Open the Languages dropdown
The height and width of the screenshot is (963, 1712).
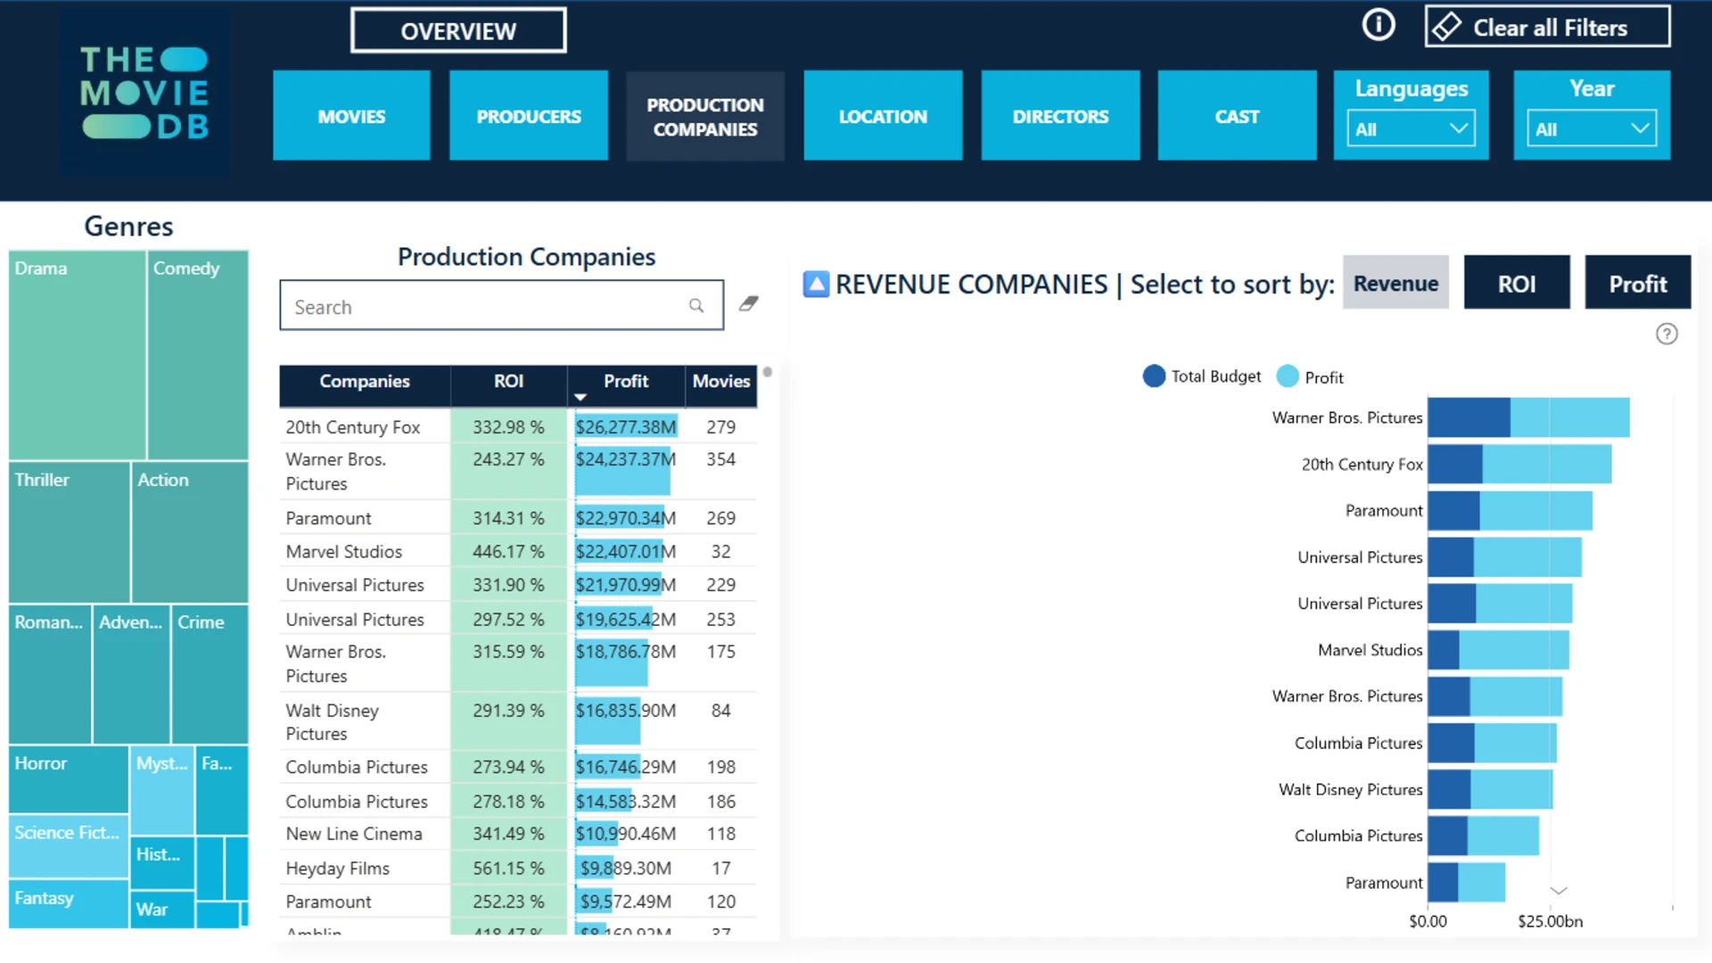tap(1411, 128)
